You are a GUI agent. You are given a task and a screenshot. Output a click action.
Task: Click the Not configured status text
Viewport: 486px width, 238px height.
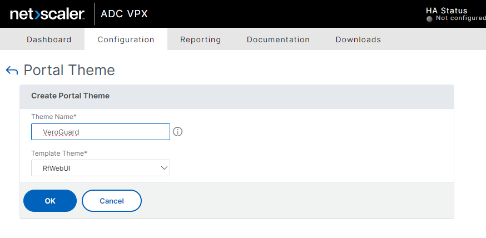[460, 18]
